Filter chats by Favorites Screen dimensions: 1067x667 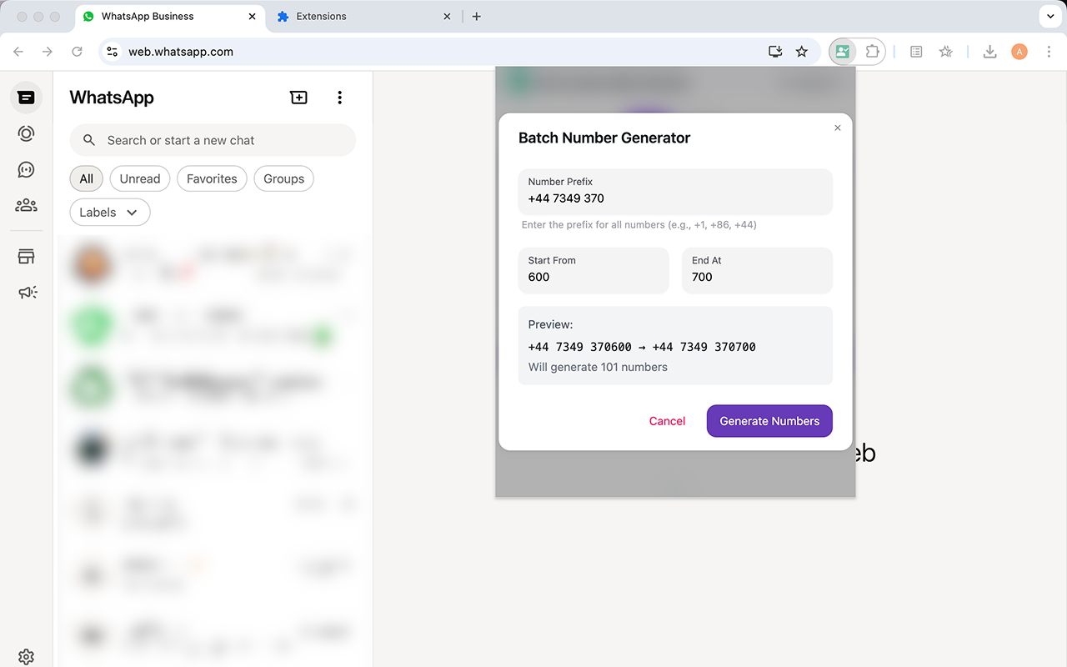pyautogui.click(x=212, y=178)
